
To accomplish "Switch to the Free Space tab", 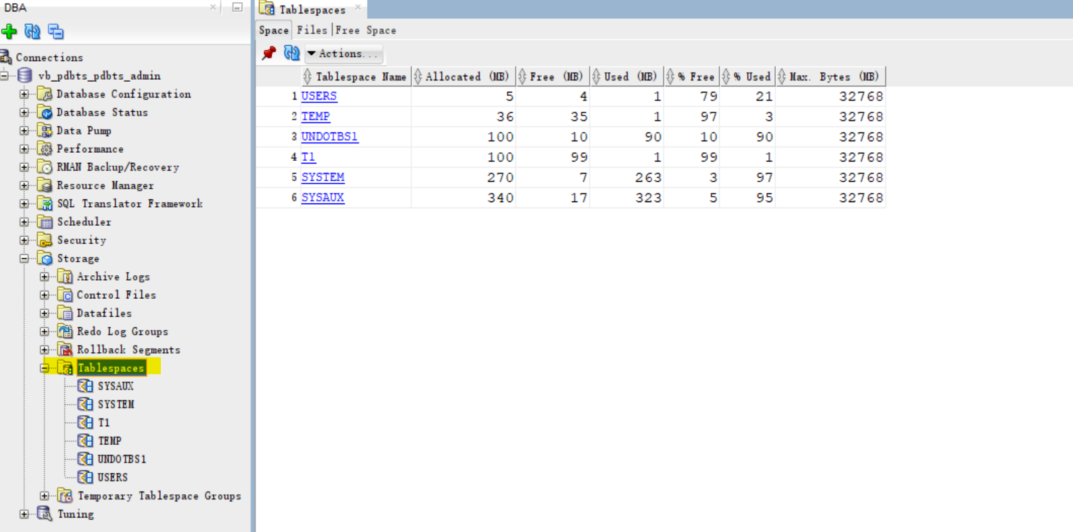I will [x=366, y=30].
